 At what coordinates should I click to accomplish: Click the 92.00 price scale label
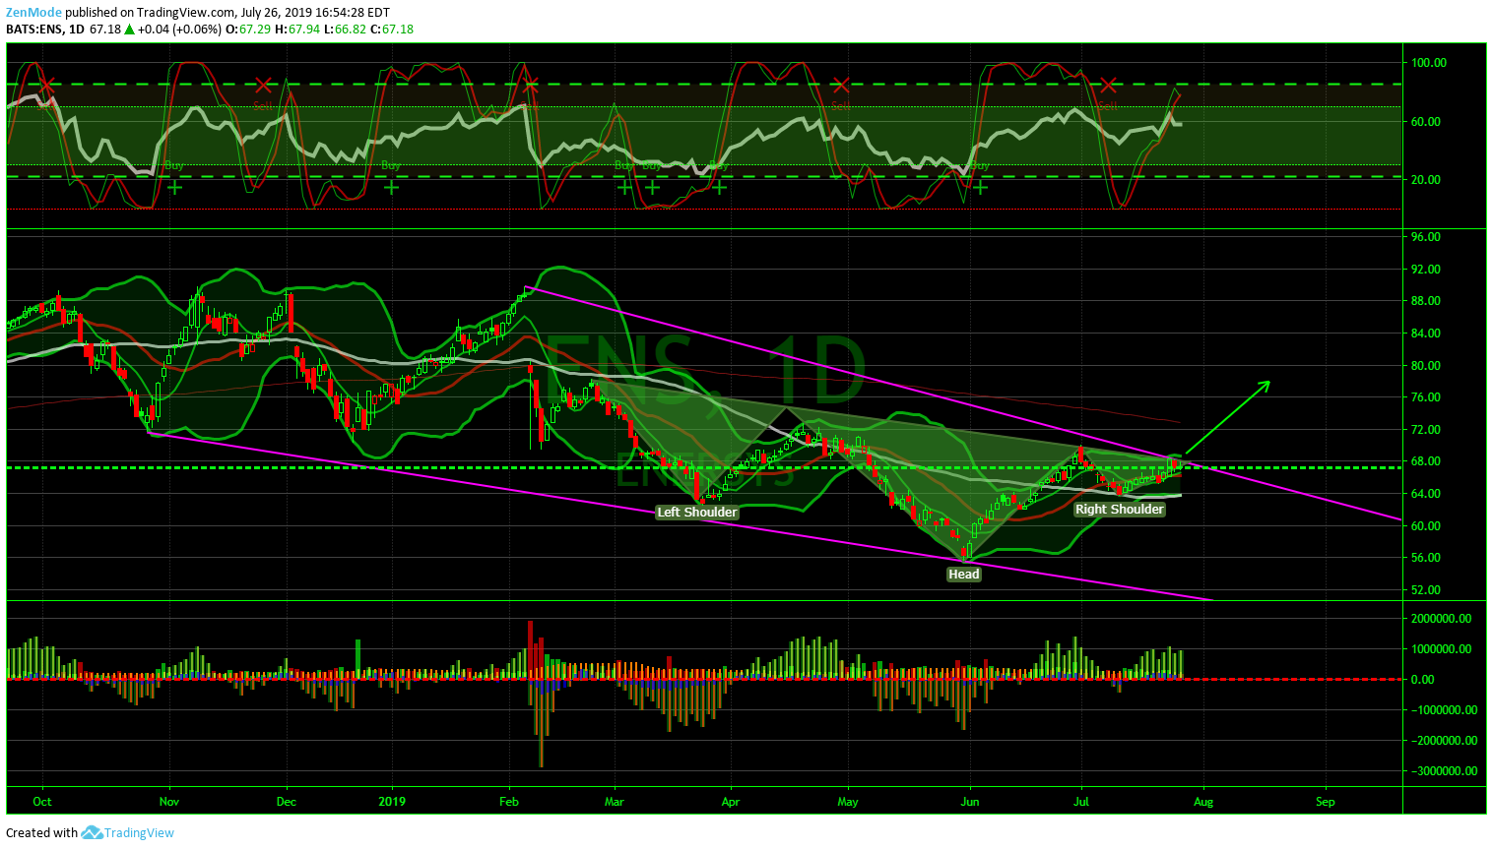coord(1425,270)
